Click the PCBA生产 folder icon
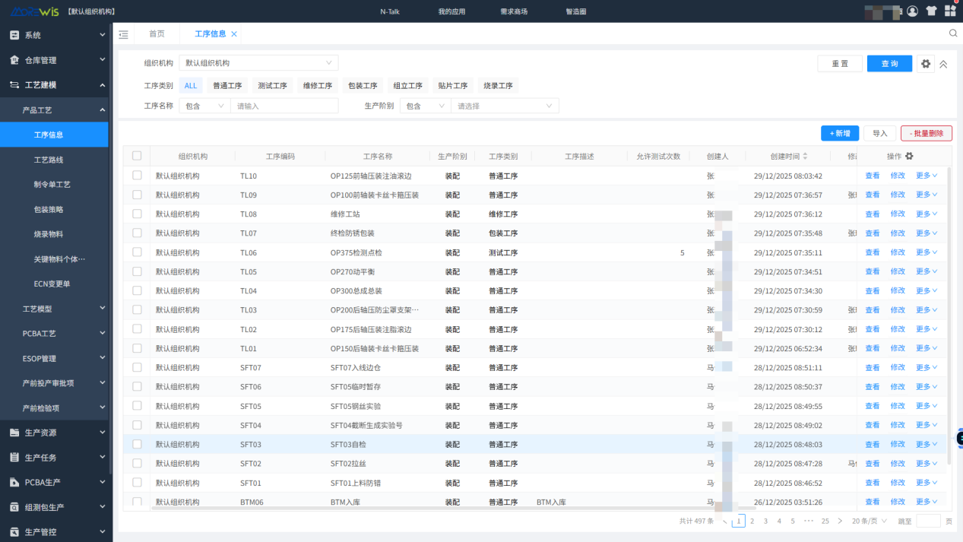963x542 pixels. point(14,482)
